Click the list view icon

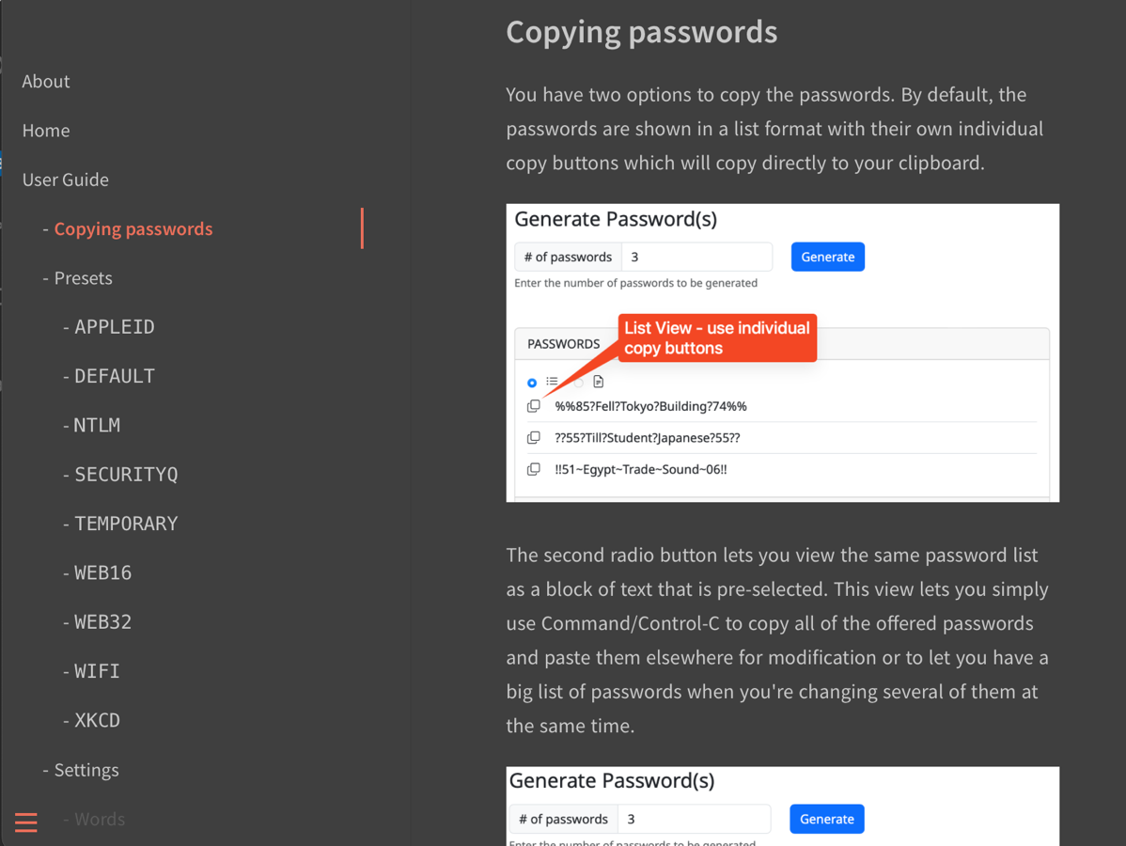pyautogui.click(x=552, y=382)
